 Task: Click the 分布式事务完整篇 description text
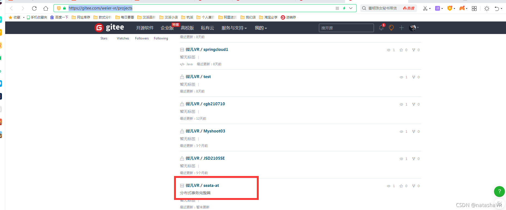tap(195, 193)
